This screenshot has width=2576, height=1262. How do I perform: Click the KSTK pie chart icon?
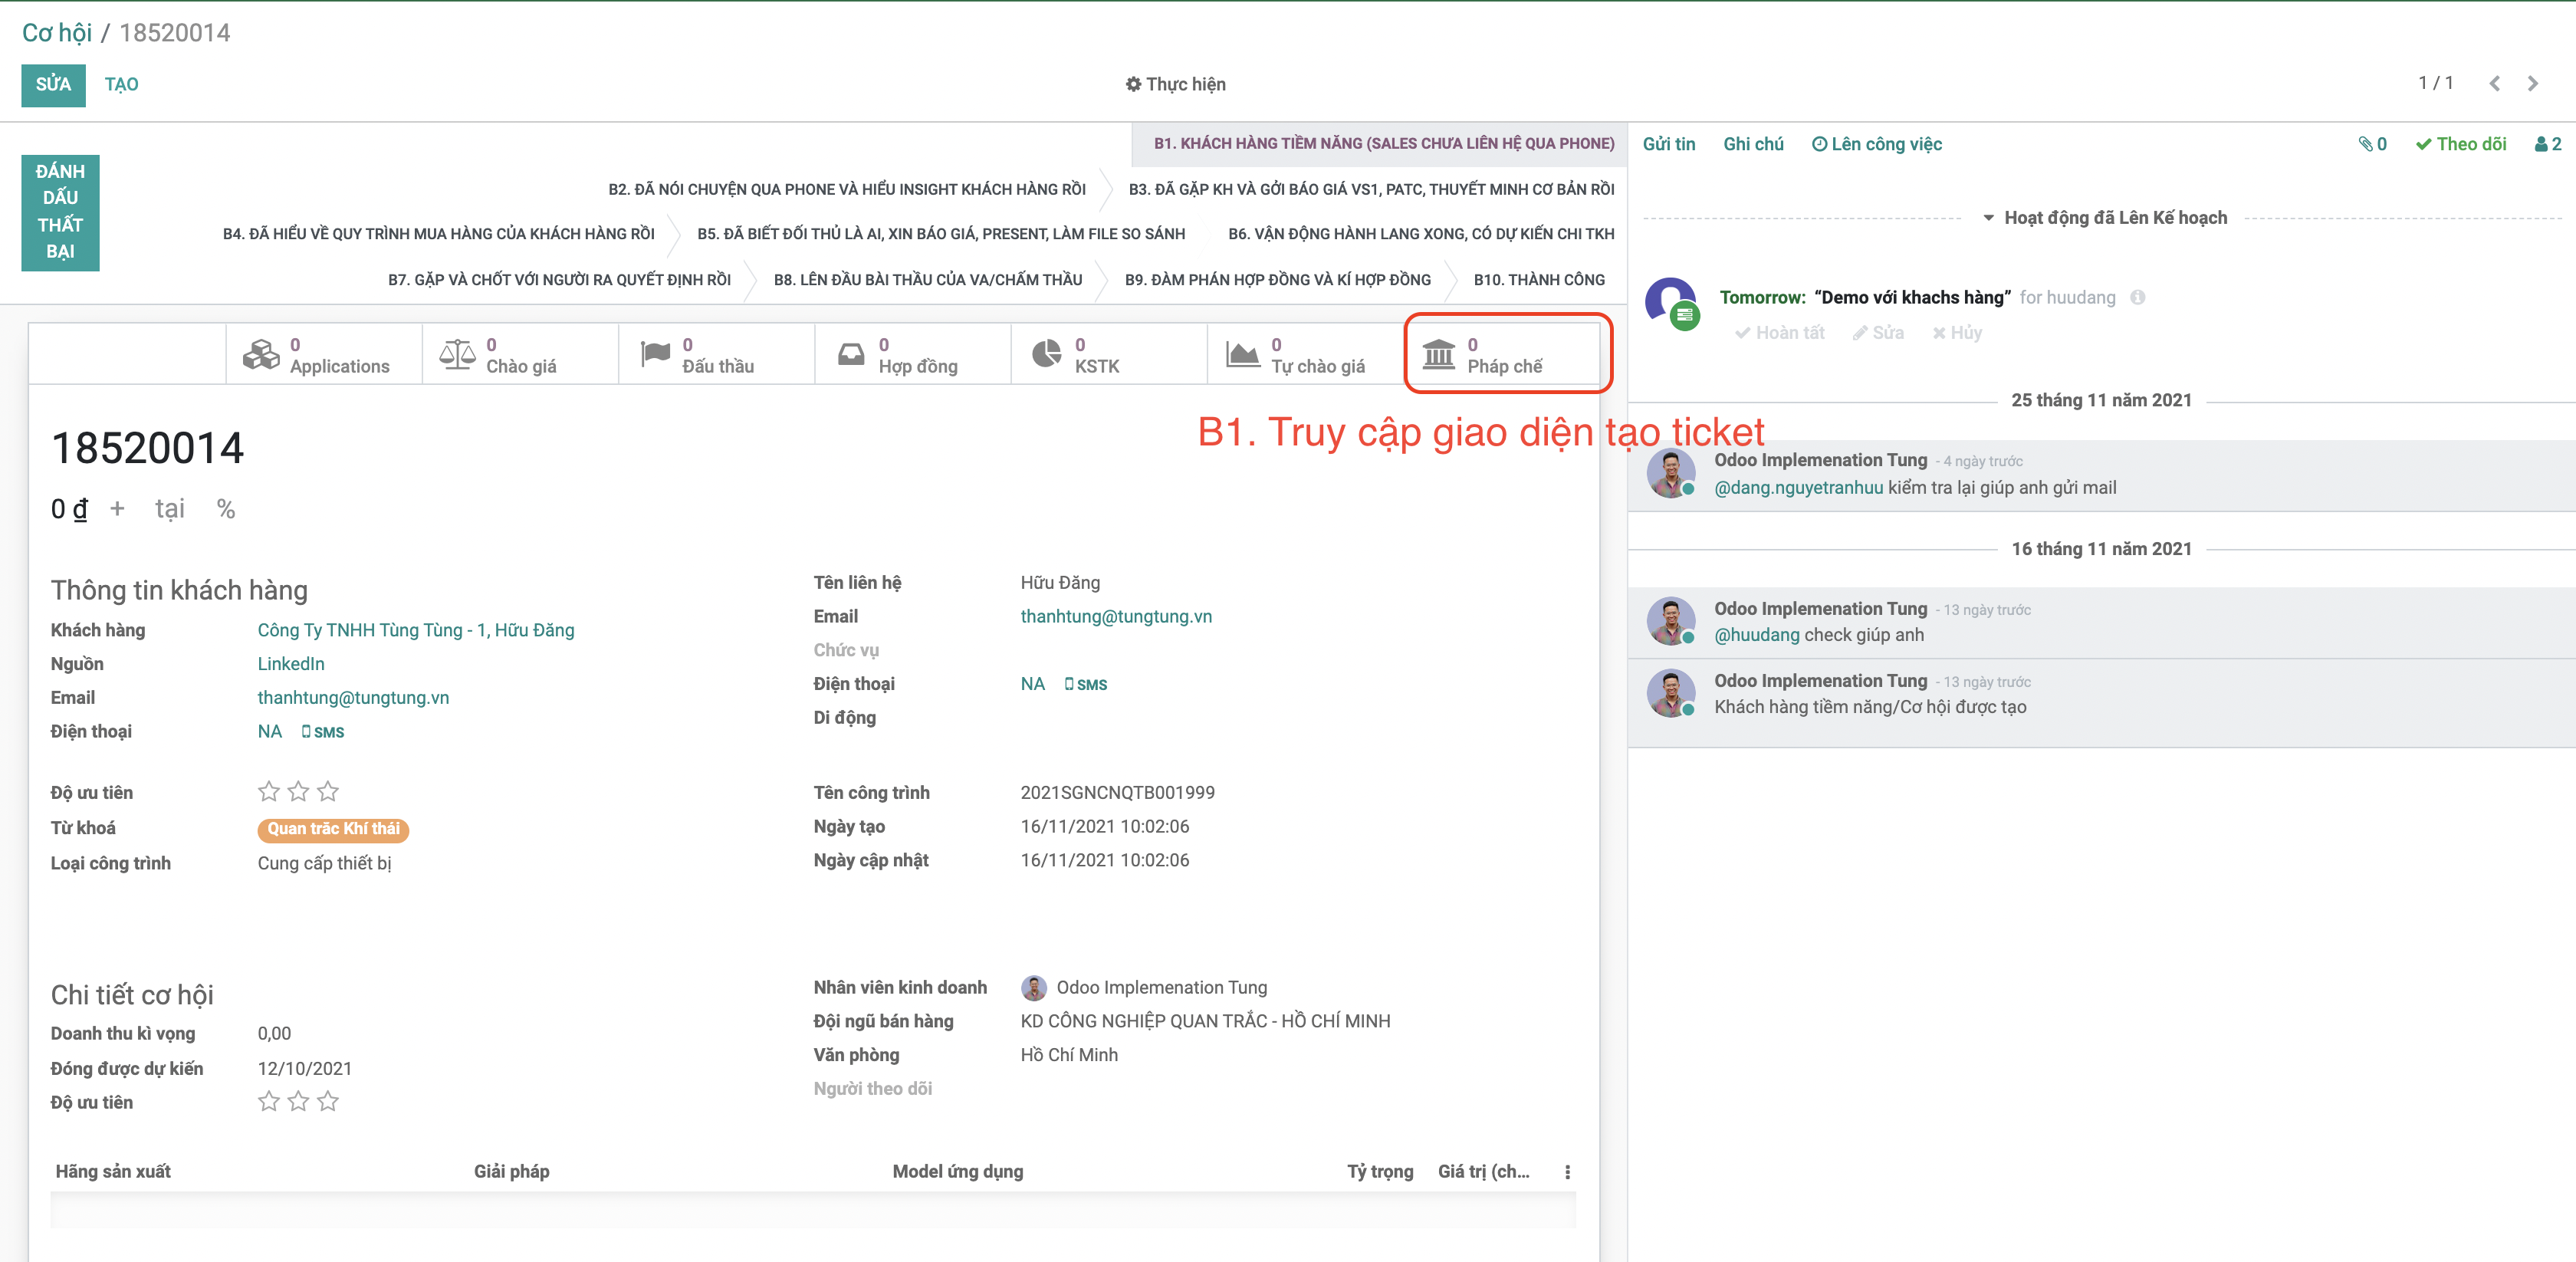(x=1046, y=355)
